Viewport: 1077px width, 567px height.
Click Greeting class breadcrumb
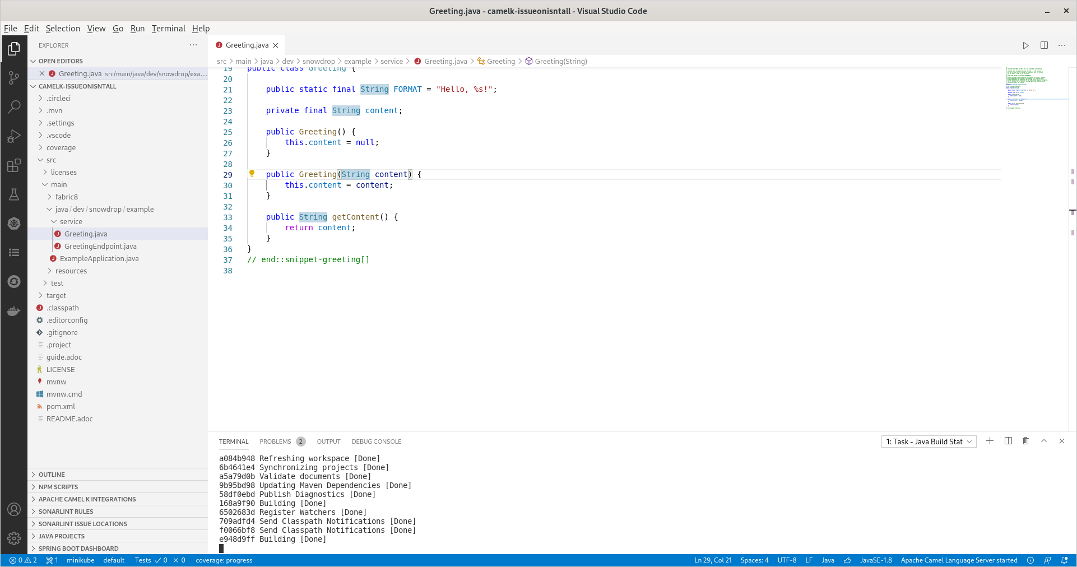coord(496,62)
